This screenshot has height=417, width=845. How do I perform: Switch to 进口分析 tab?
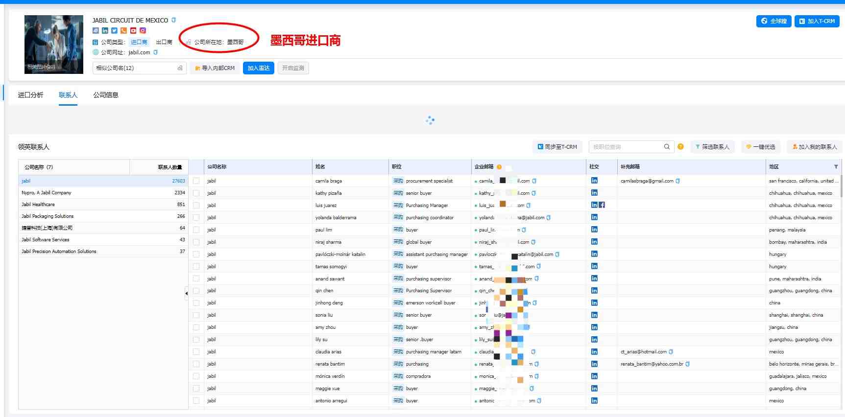tap(30, 95)
